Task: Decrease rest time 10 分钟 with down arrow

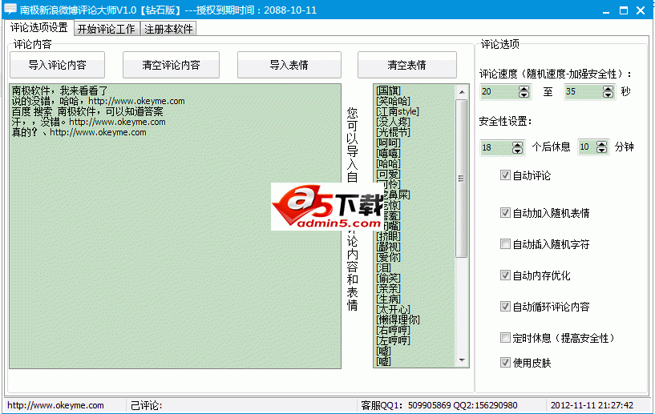Action: tap(601, 151)
